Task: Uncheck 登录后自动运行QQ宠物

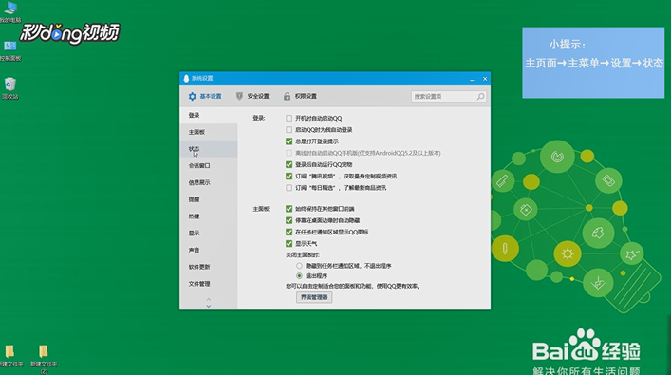Action: click(x=289, y=164)
